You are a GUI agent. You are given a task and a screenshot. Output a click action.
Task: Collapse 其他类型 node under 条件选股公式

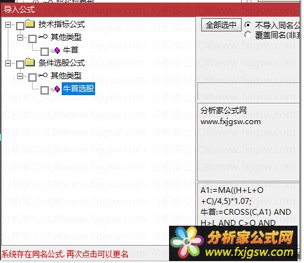pos(20,76)
